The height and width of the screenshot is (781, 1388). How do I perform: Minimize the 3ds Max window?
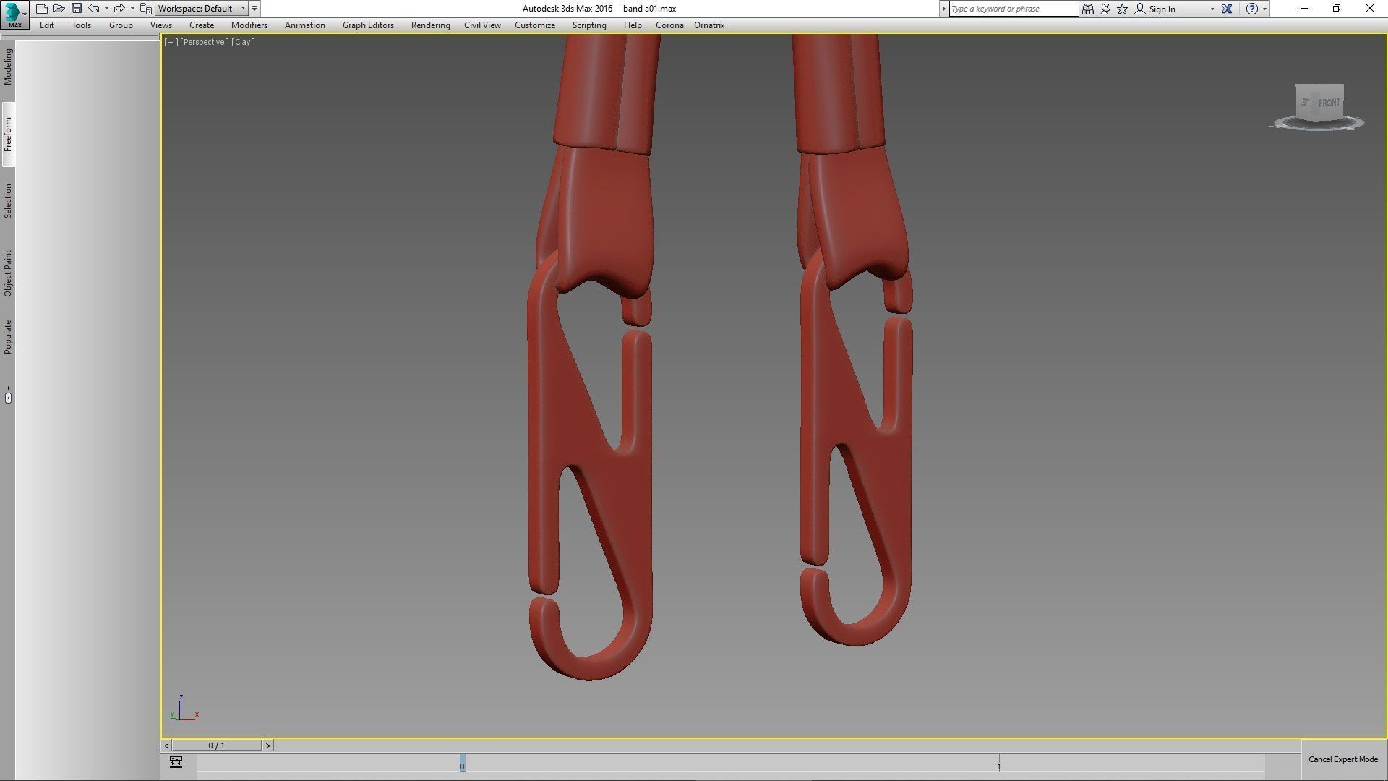tap(1304, 9)
